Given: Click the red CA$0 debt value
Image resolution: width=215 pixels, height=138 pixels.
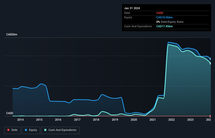Looking at the screenshot, I should point(160,13).
